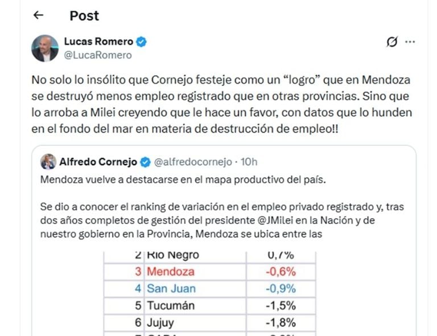The height and width of the screenshot is (336, 437).
Task: Open the @alfredocornejo handle link
Action: pyautogui.click(x=193, y=162)
